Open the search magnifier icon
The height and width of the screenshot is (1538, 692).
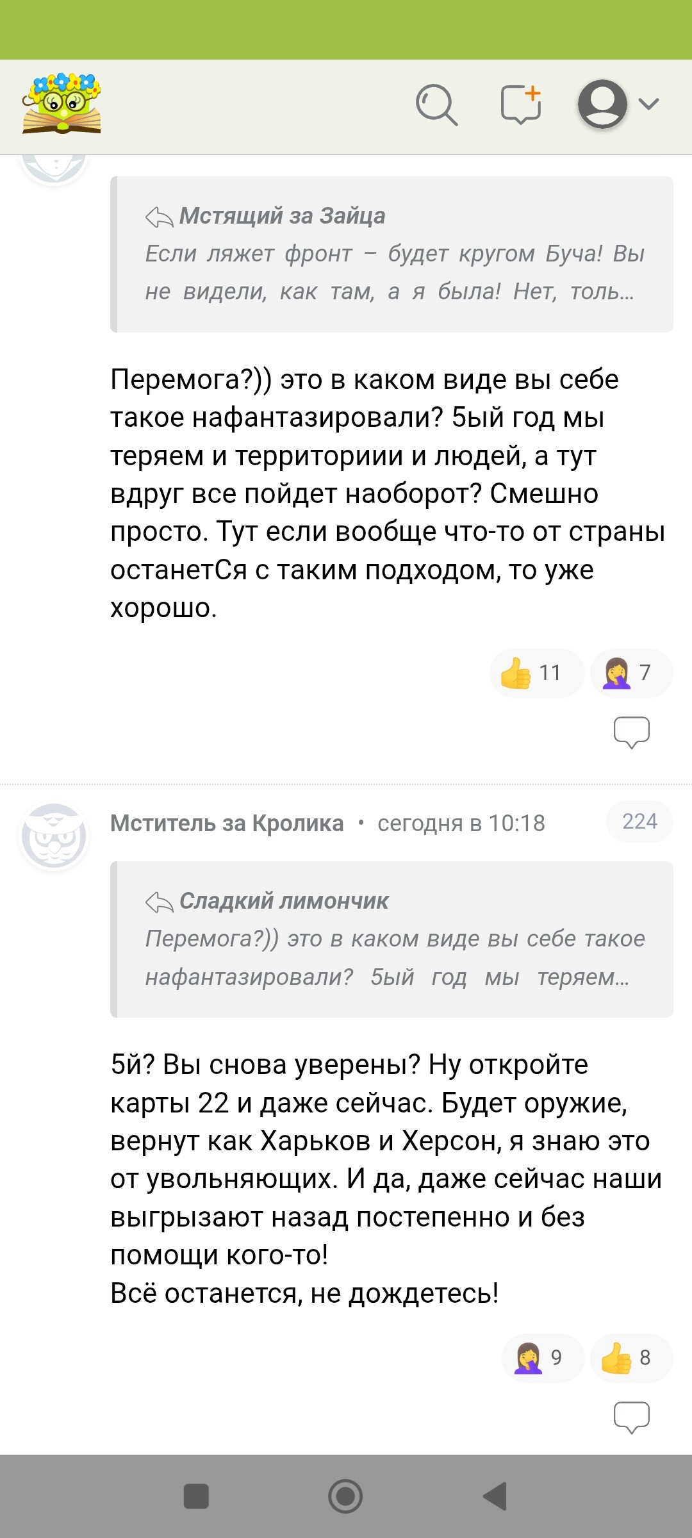point(436,104)
